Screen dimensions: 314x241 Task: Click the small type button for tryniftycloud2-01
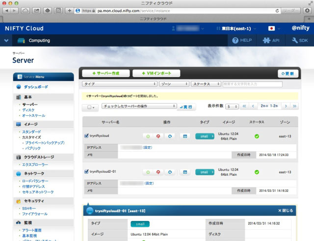coord(205,172)
